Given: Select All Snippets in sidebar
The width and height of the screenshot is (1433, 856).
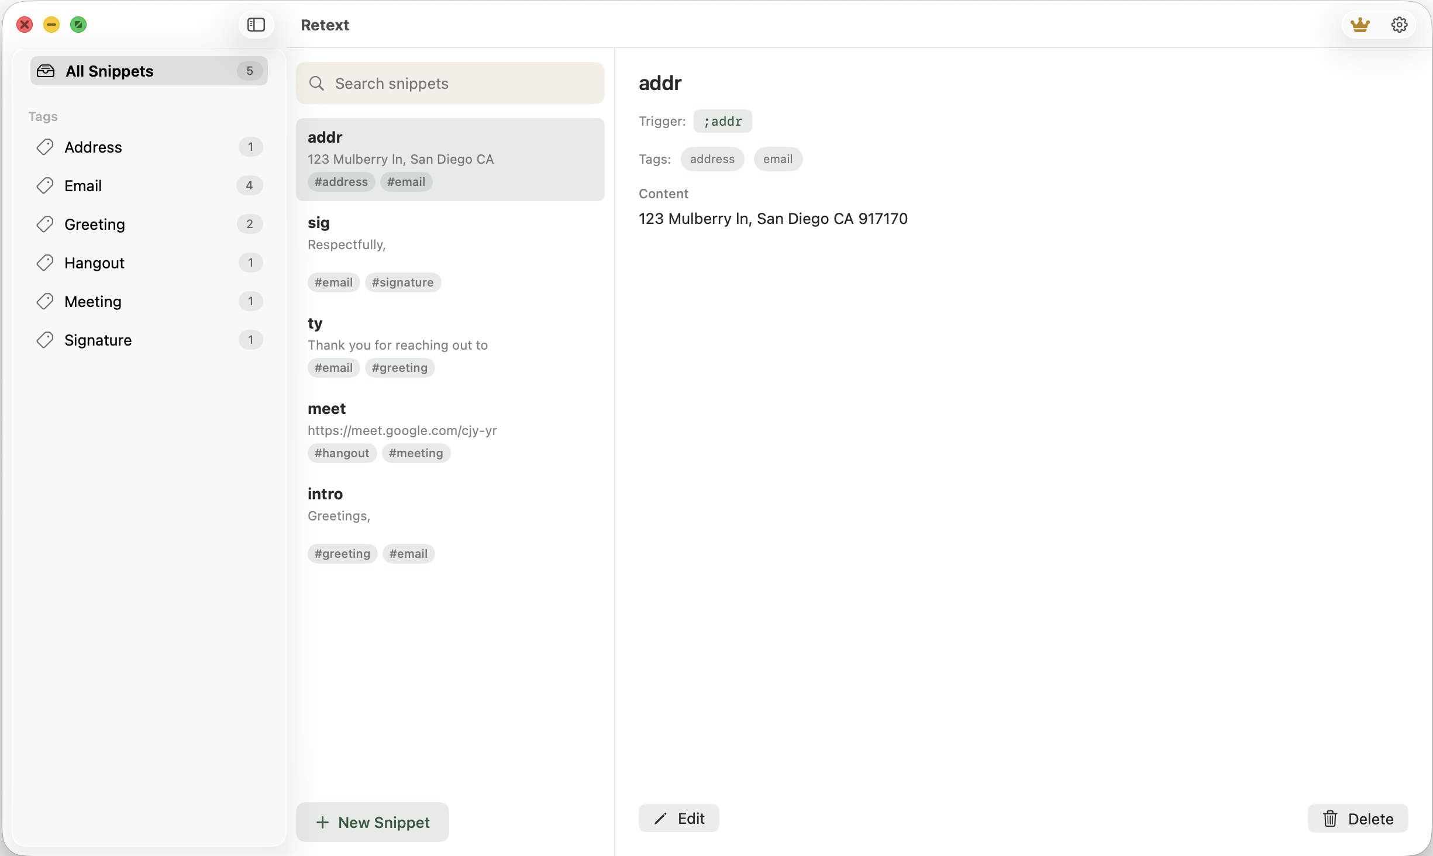Looking at the screenshot, I should (x=149, y=71).
